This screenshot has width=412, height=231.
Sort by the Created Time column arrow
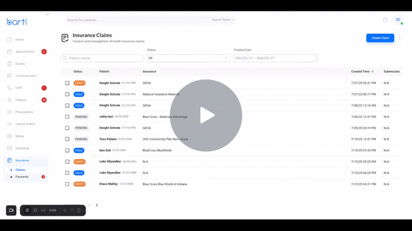373,71
